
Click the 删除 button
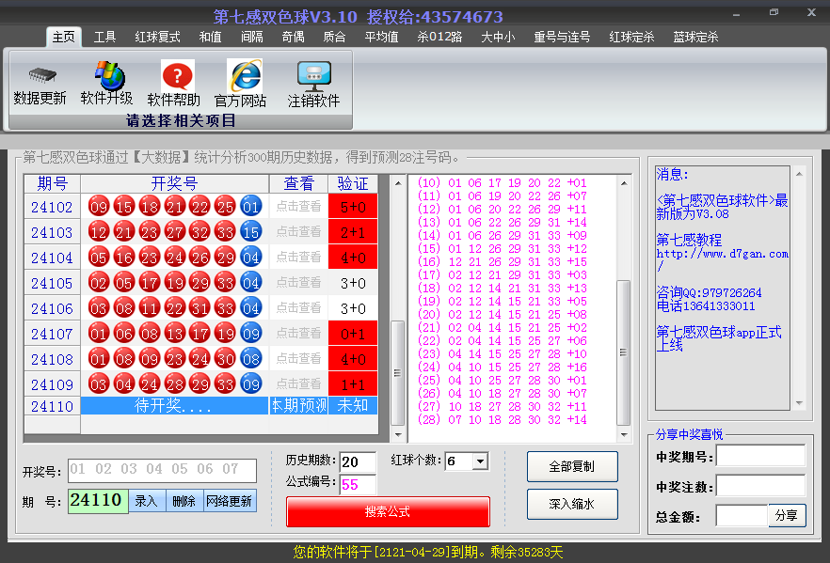[x=184, y=501]
